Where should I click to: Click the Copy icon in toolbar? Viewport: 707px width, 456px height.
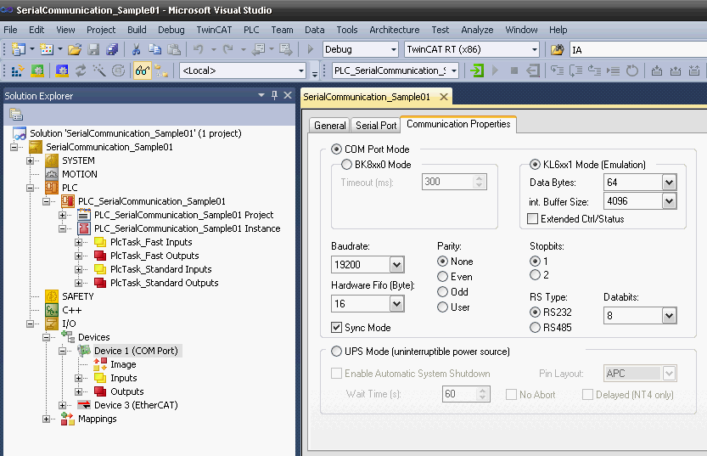coord(154,49)
